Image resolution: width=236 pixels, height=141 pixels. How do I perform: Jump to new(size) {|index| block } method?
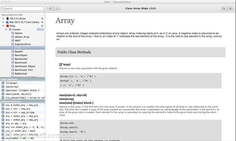click(23, 90)
